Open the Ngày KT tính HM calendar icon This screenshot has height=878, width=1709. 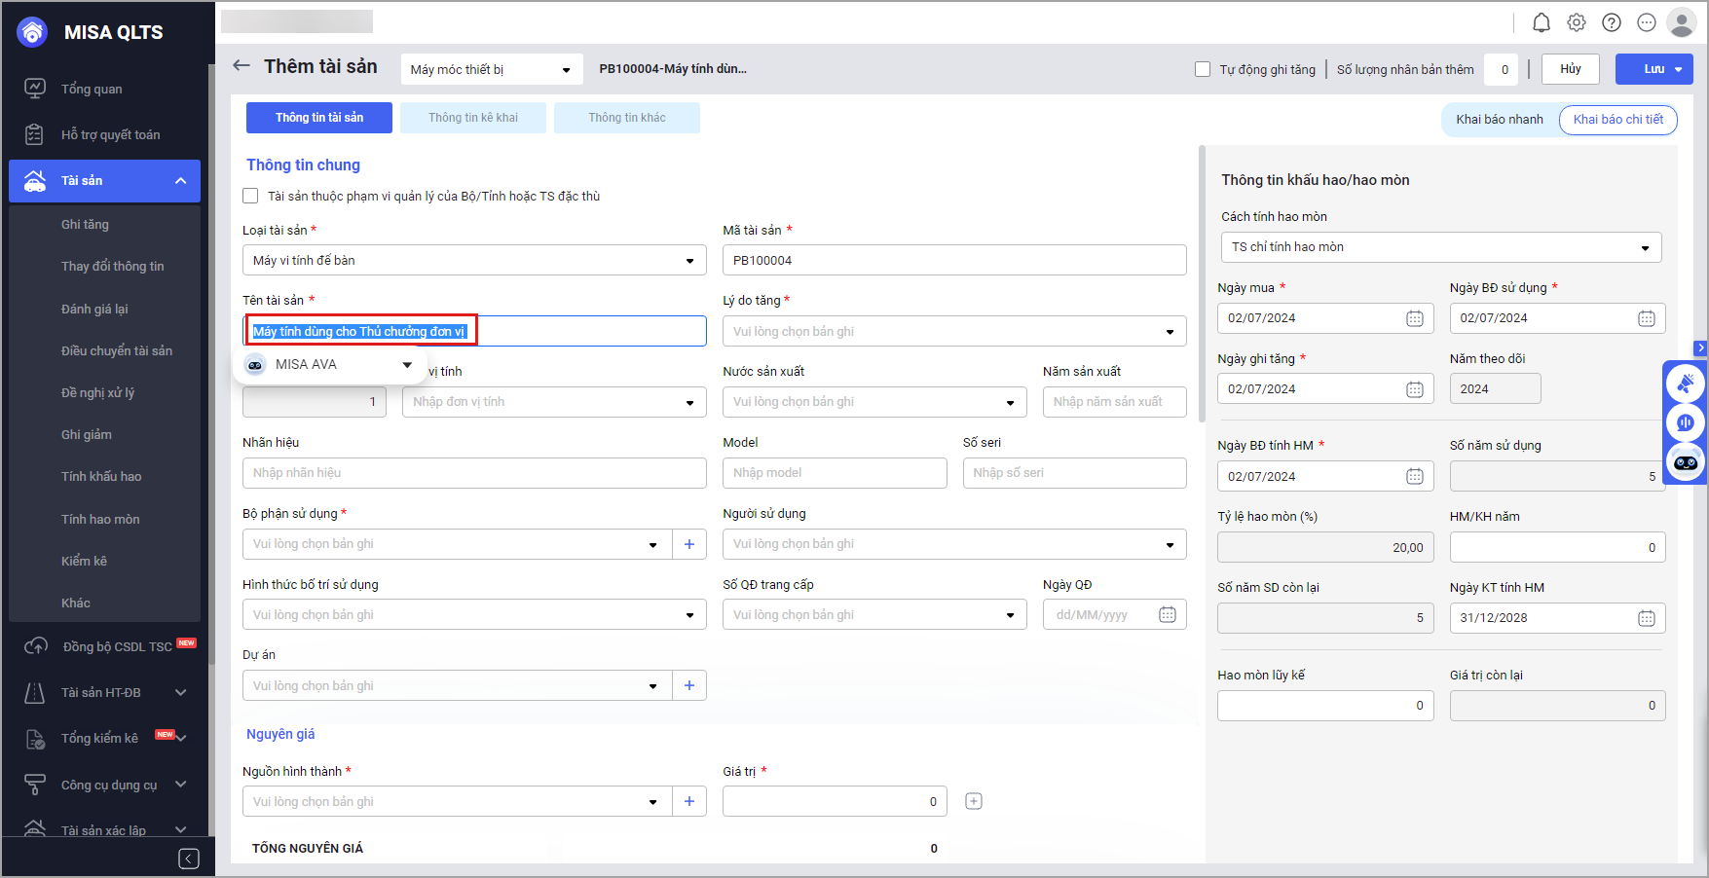1646,618
